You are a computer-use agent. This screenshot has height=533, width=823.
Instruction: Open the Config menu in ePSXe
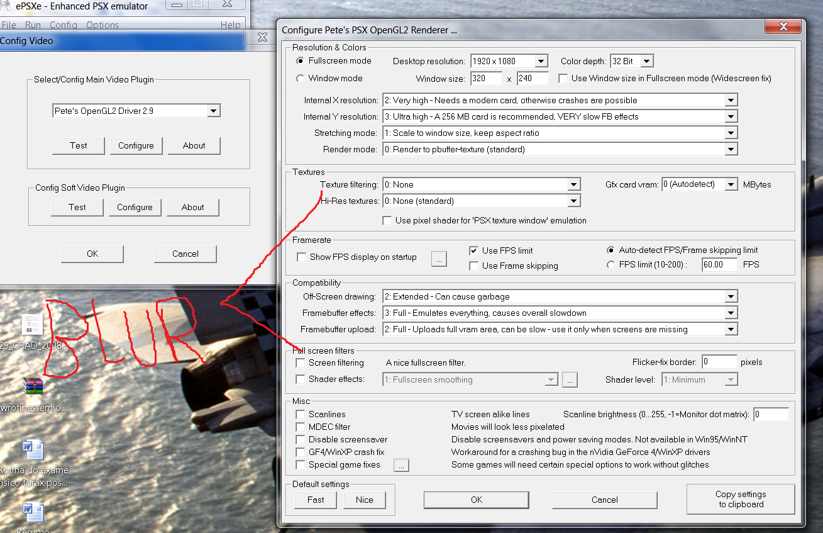pyautogui.click(x=63, y=25)
